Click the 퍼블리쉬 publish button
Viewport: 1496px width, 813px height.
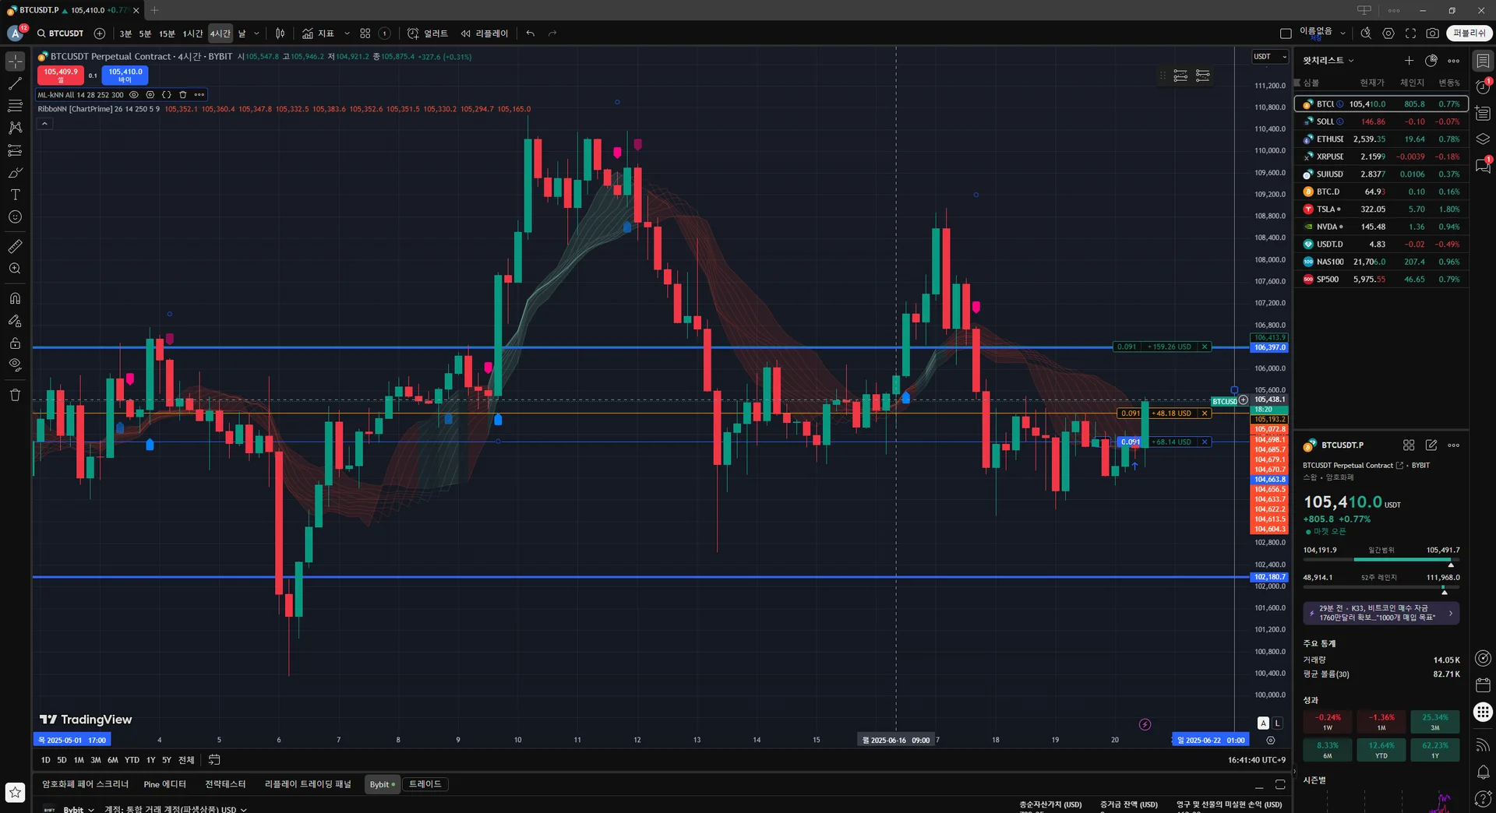(x=1470, y=33)
